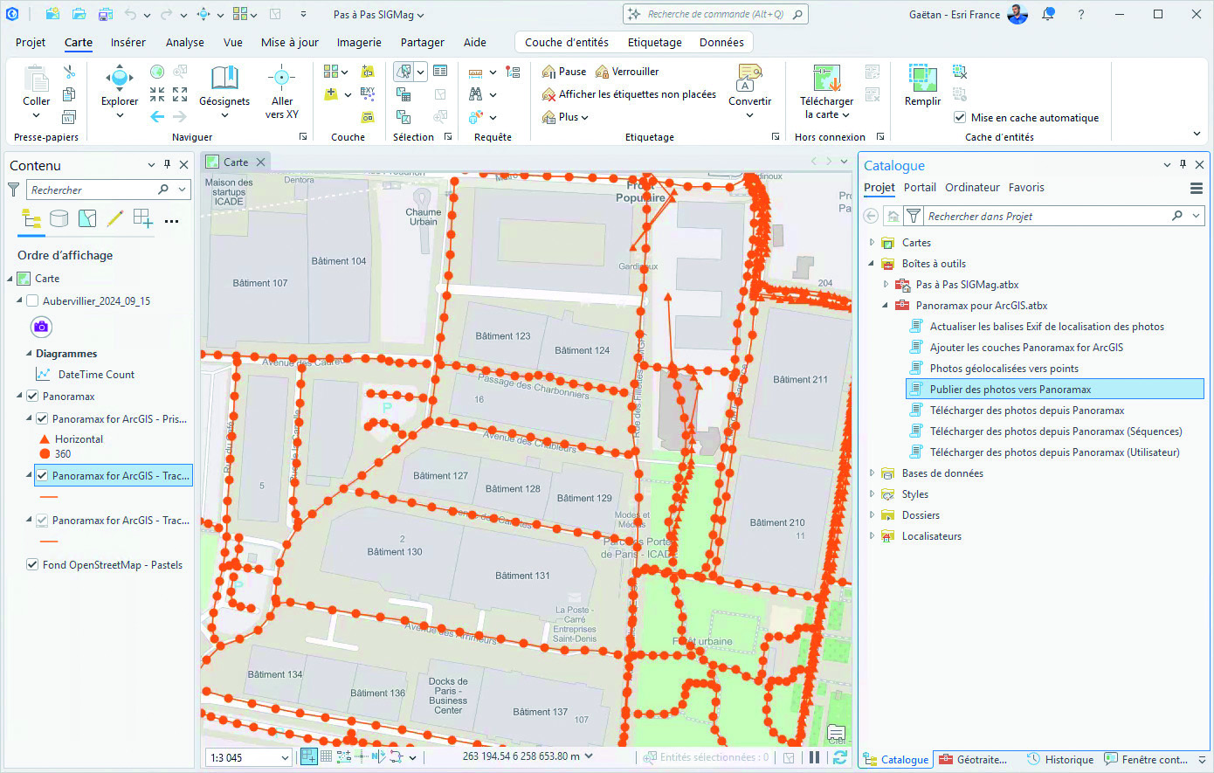Collapse the Boîtes à outils node
The height and width of the screenshot is (773, 1214).
(872, 263)
